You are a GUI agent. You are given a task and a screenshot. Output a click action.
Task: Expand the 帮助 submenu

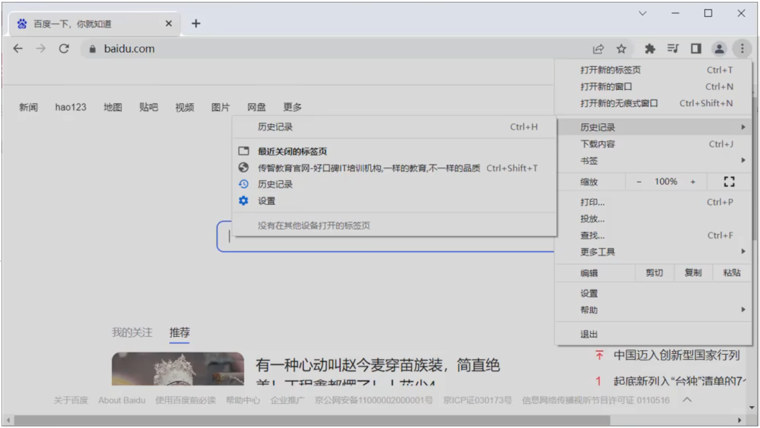653,311
